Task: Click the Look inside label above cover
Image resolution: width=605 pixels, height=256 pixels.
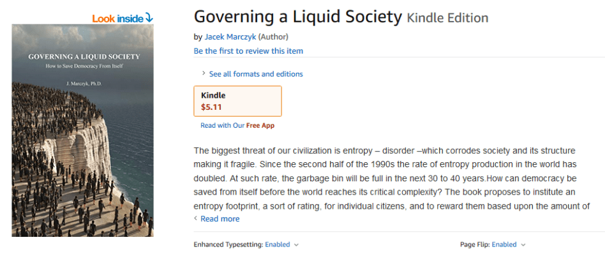Action: pyautogui.click(x=117, y=18)
